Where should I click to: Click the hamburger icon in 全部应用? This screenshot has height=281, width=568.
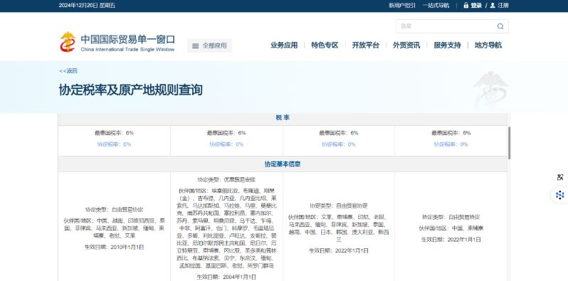(195, 46)
